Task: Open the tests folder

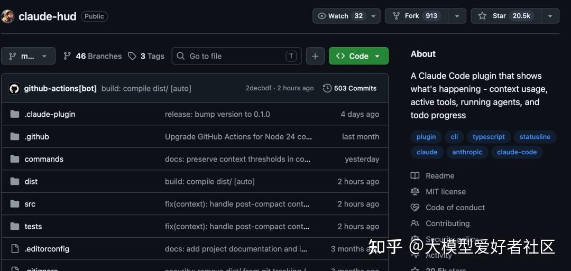Action: pos(33,227)
